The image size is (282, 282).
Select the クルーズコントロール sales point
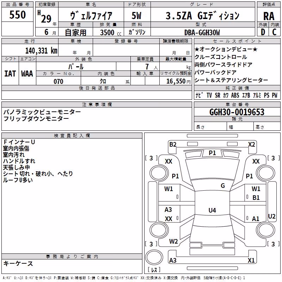point(221,57)
